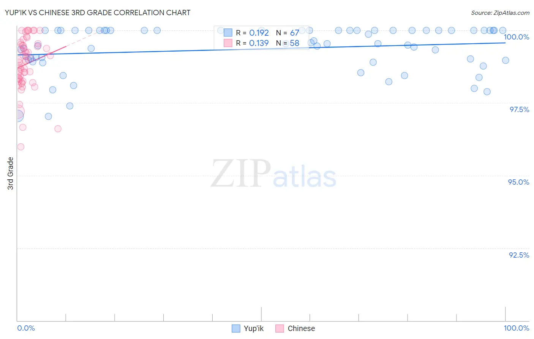This screenshot has height=339, width=534.
Task: Click the Yup'ik legend blue swatch
Action: 236,328
